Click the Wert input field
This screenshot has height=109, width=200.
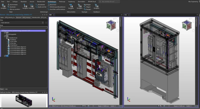[24, 27]
